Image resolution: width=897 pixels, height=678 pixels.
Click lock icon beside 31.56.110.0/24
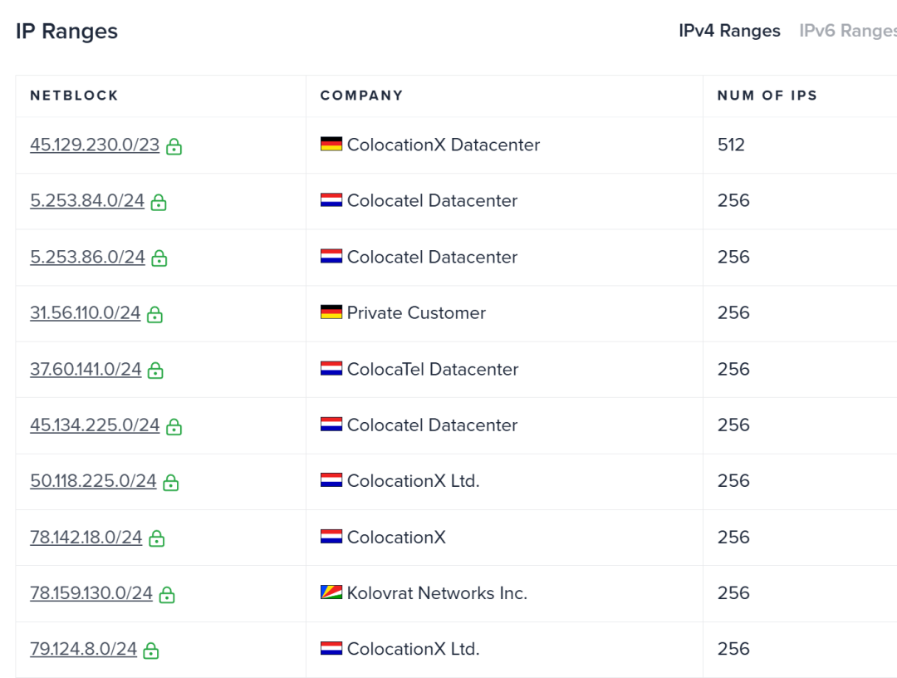tap(154, 314)
